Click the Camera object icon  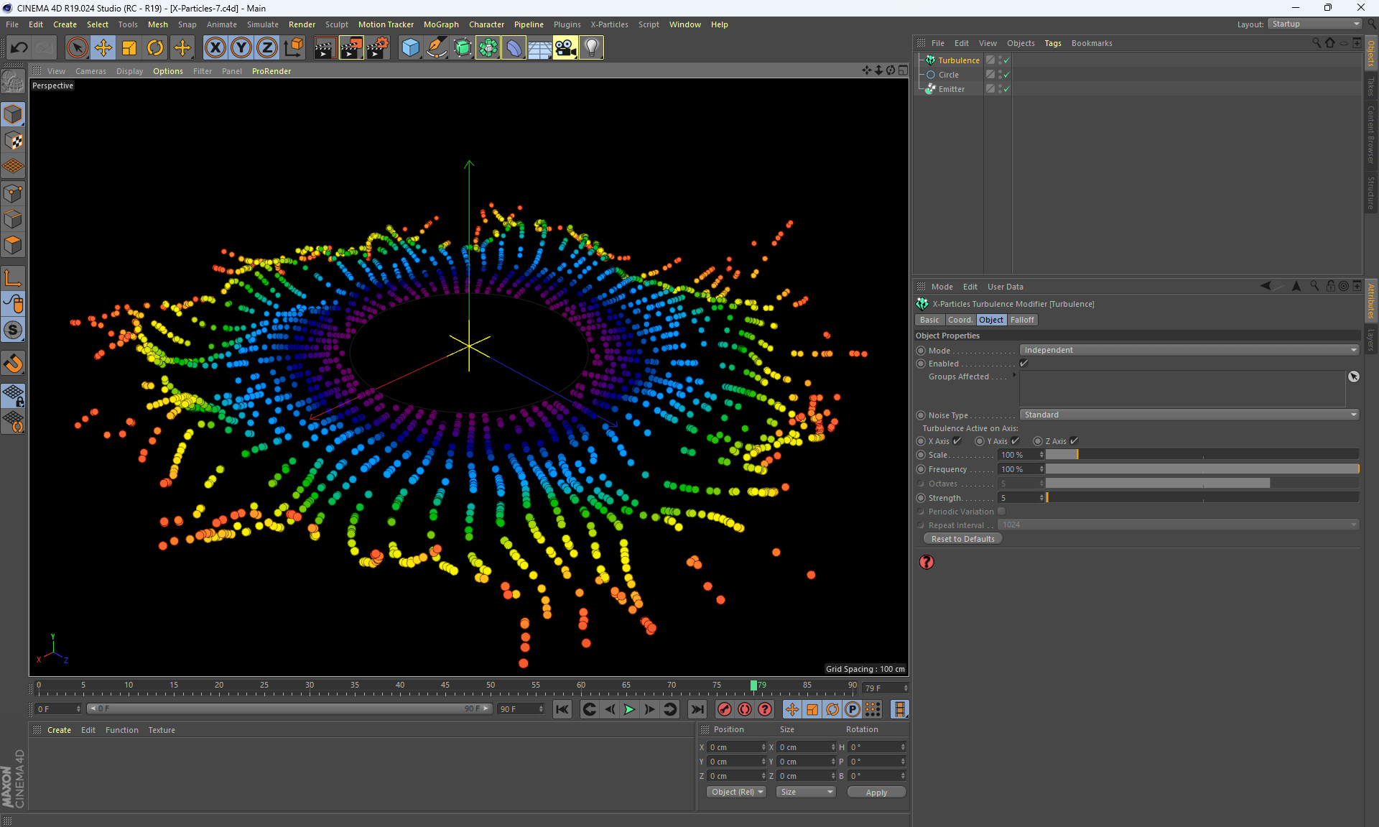tap(565, 48)
